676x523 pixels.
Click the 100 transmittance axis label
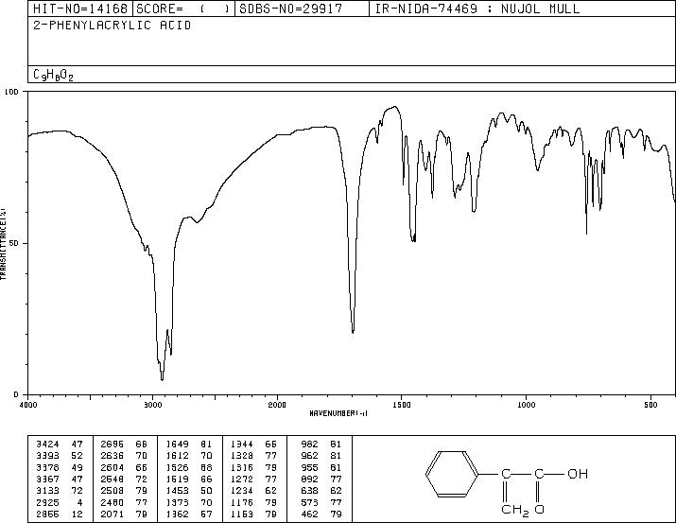pyautogui.click(x=12, y=92)
